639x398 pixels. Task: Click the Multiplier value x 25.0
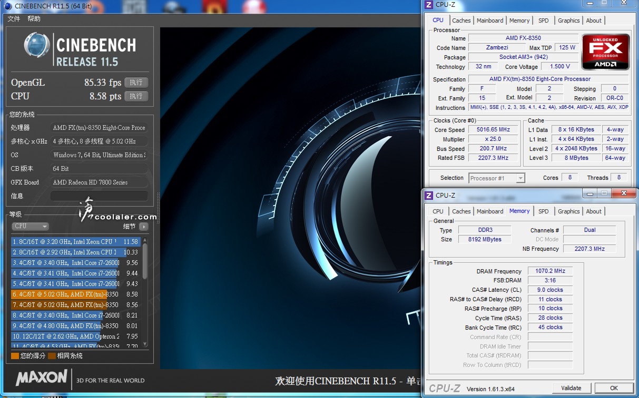point(494,139)
